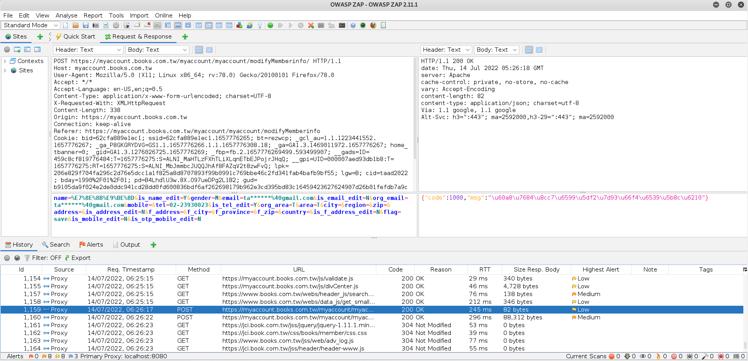Click the export context icon in Sites panel

[37, 50]
